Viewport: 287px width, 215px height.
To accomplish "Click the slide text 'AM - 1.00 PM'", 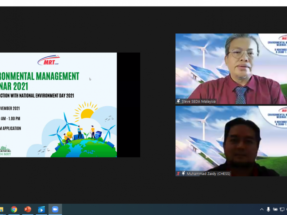I will tap(10, 119).
